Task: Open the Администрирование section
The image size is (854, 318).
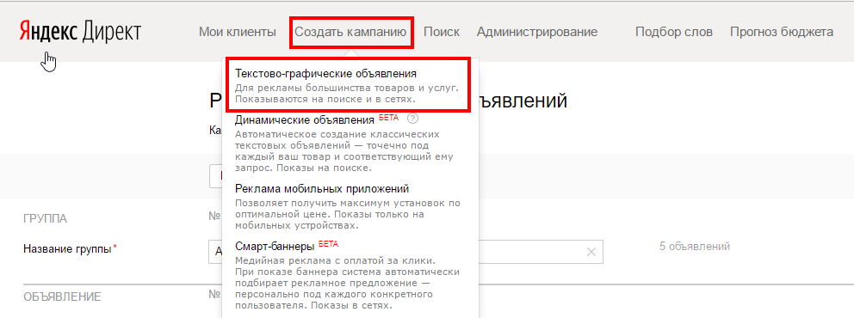Action: coord(537,32)
